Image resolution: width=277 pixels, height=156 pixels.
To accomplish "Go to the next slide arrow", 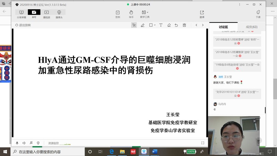I will (203, 25).
